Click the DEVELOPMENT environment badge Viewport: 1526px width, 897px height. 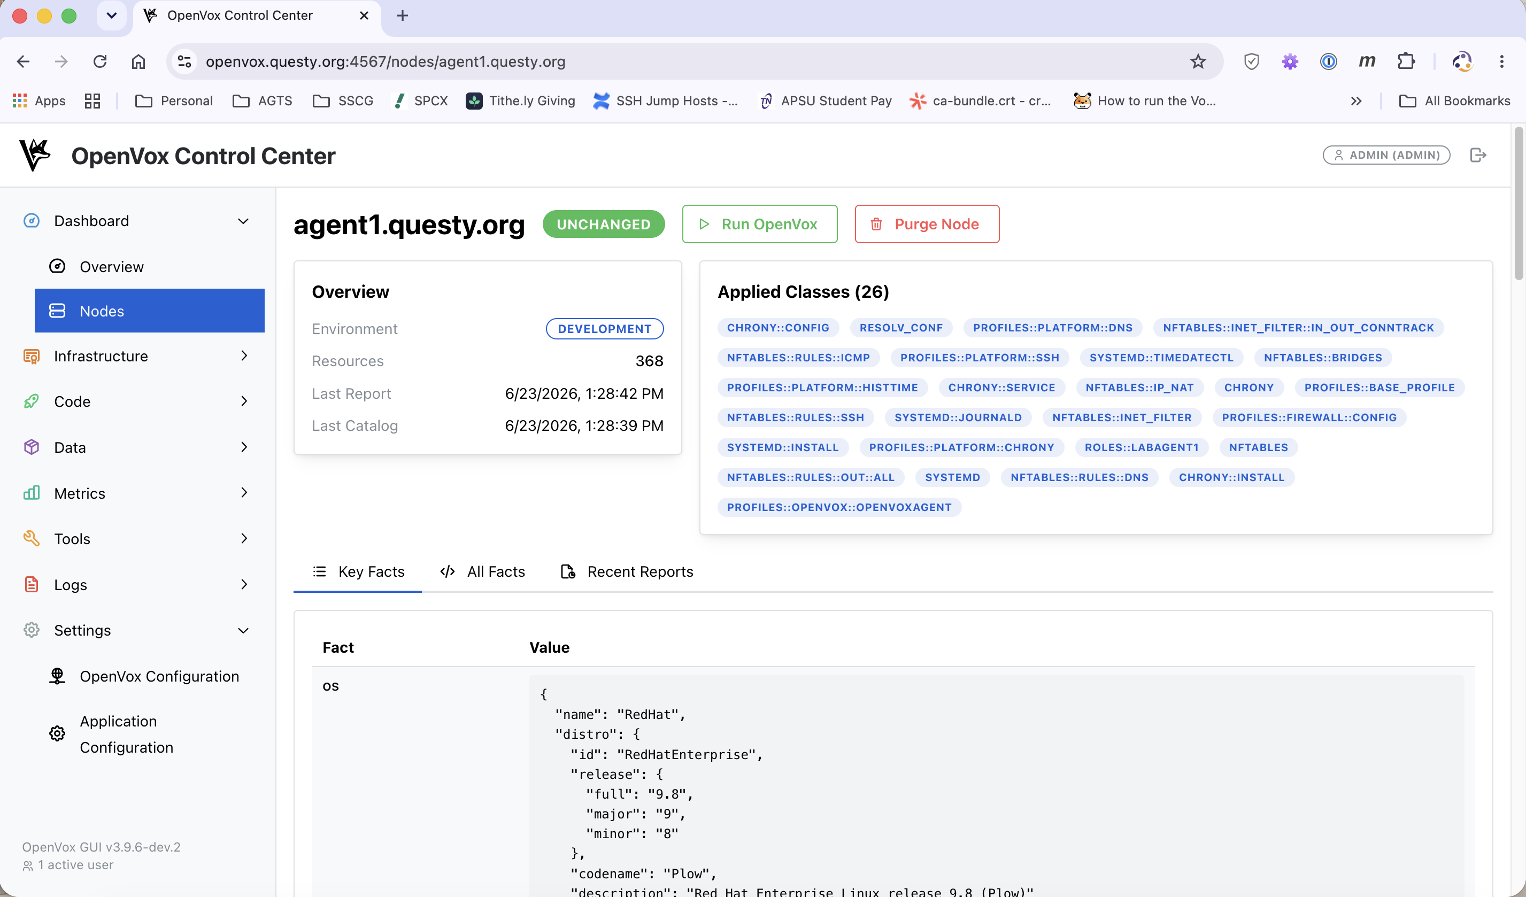pos(604,329)
